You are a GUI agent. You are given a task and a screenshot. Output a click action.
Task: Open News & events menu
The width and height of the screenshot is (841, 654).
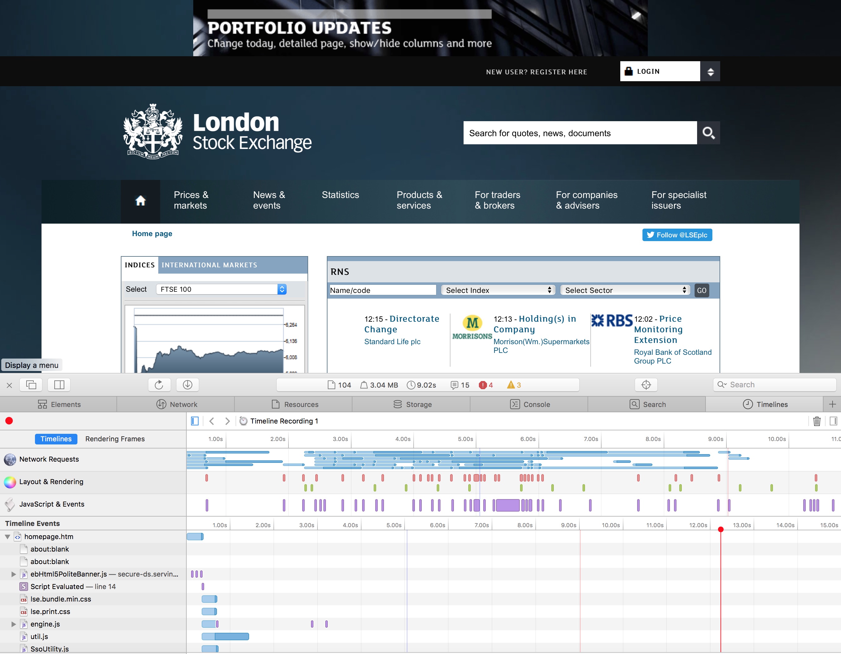tap(269, 200)
